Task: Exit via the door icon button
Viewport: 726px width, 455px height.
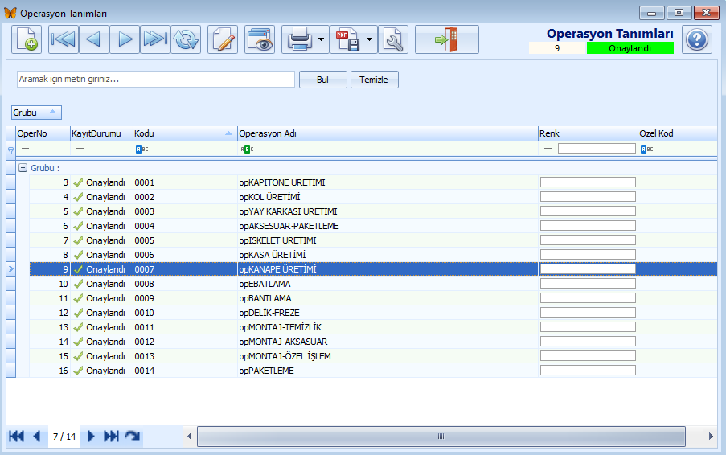Action: coord(447,39)
